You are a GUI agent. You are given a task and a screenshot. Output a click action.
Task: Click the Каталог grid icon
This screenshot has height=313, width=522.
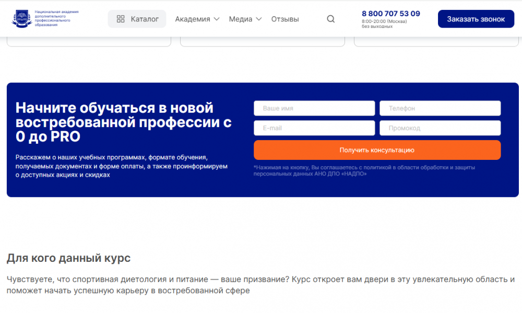click(121, 19)
